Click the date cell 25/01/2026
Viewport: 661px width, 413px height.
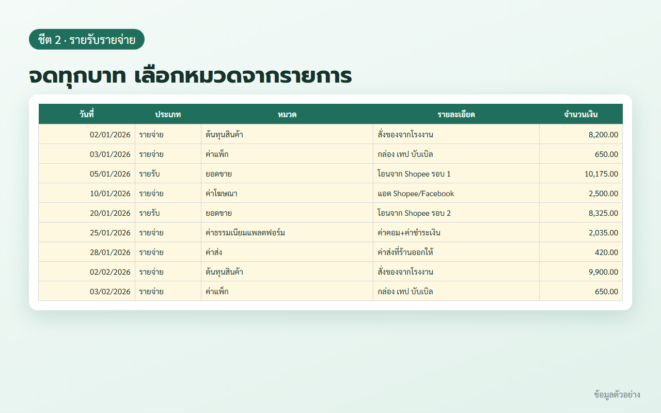click(87, 232)
